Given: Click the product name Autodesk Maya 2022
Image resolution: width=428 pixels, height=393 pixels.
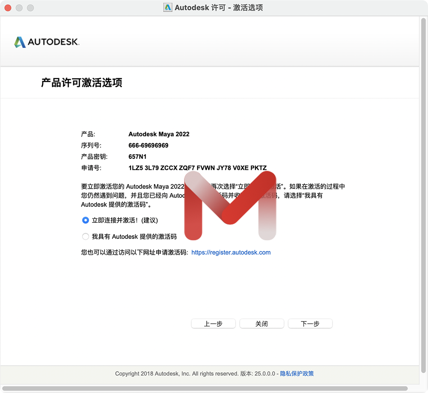Looking at the screenshot, I should 159,134.
